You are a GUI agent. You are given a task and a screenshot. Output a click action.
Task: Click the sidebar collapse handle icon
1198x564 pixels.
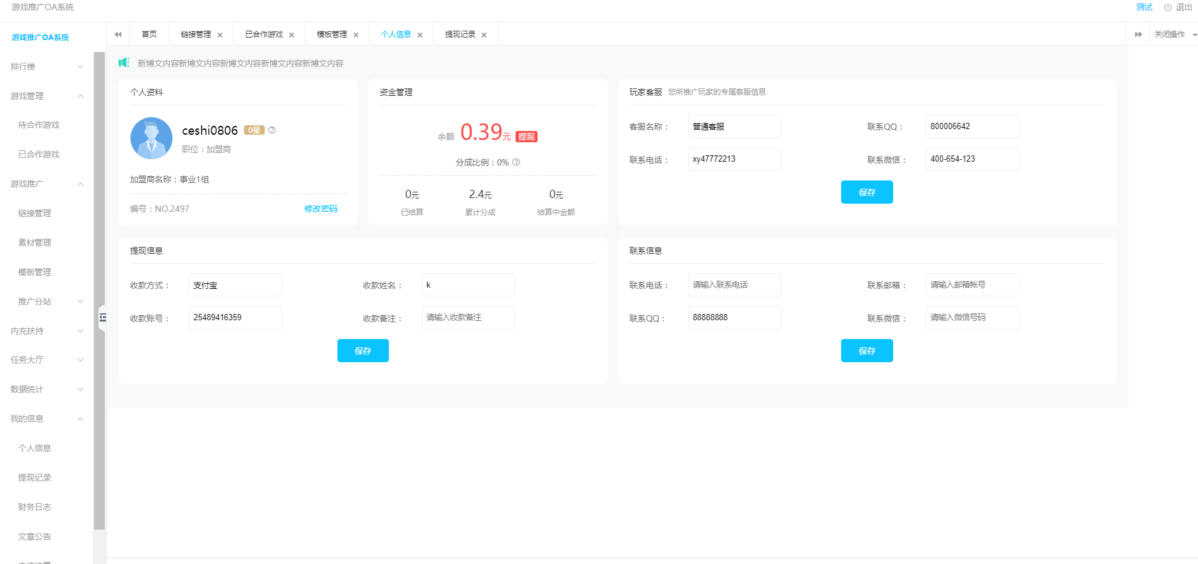click(102, 318)
